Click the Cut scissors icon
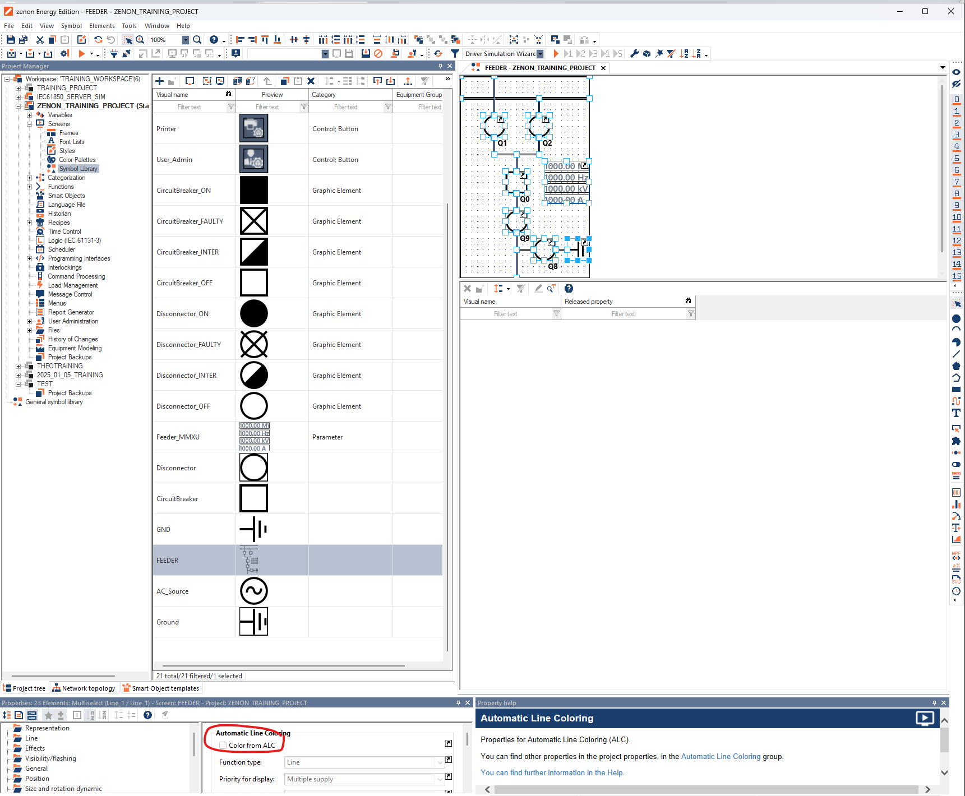Screen dimensions: 965x796 click(40, 40)
